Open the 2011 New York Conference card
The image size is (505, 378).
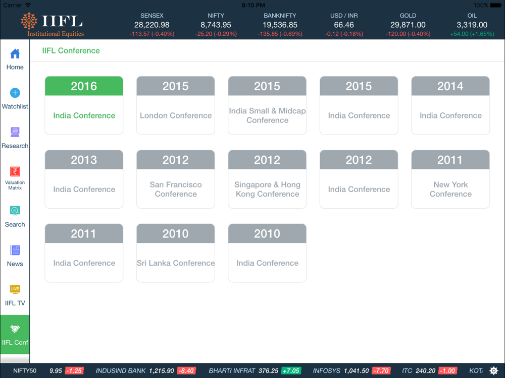[450, 179]
